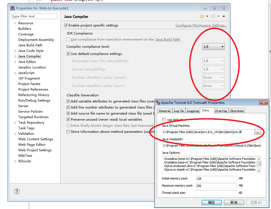Expand the Java Compiler node
Viewport: 271px width, 209px height.
(x=15, y=56)
